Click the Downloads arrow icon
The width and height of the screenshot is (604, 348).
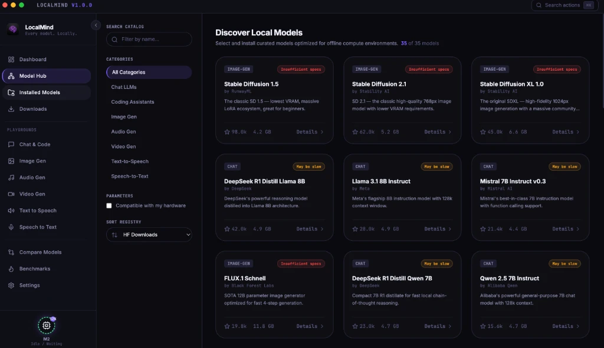(x=11, y=109)
